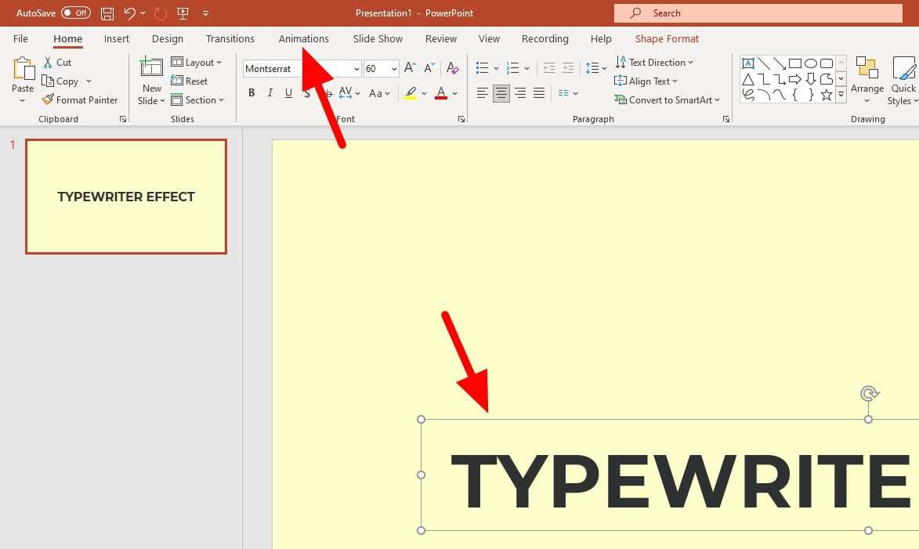Screen dimensions: 919x549
Task: Select the Text Box shape
Action: click(x=748, y=63)
